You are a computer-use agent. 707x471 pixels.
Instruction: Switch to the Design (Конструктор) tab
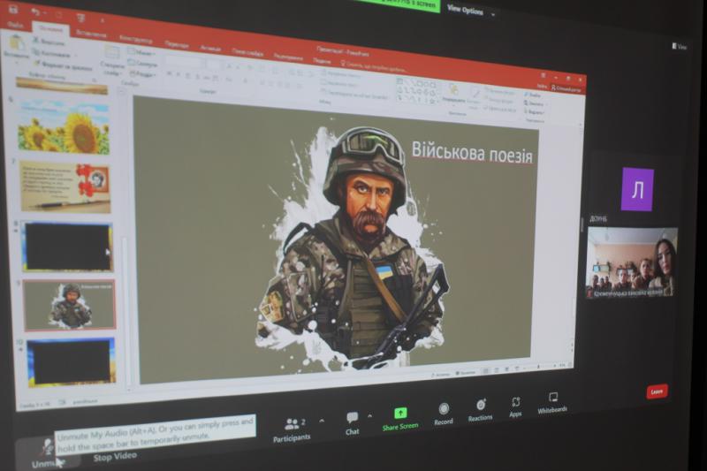136,39
